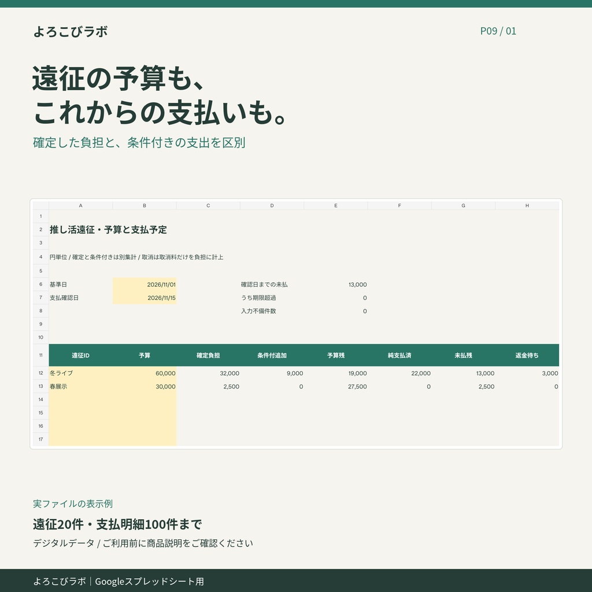The image size is (592, 592).
Task: Select the 60,000 budget cell
Action: (144, 373)
